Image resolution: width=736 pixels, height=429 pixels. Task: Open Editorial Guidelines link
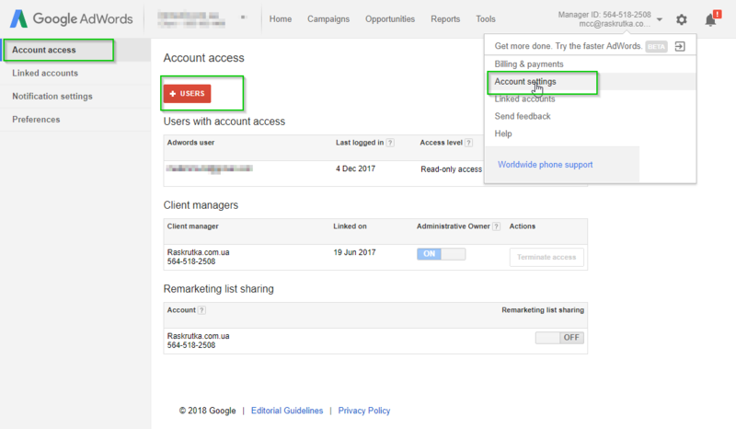287,411
